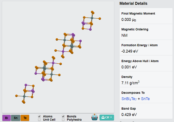The image size is (174, 122).
Task: Click the gray Sn element swatch
Action: [x=16, y=118]
